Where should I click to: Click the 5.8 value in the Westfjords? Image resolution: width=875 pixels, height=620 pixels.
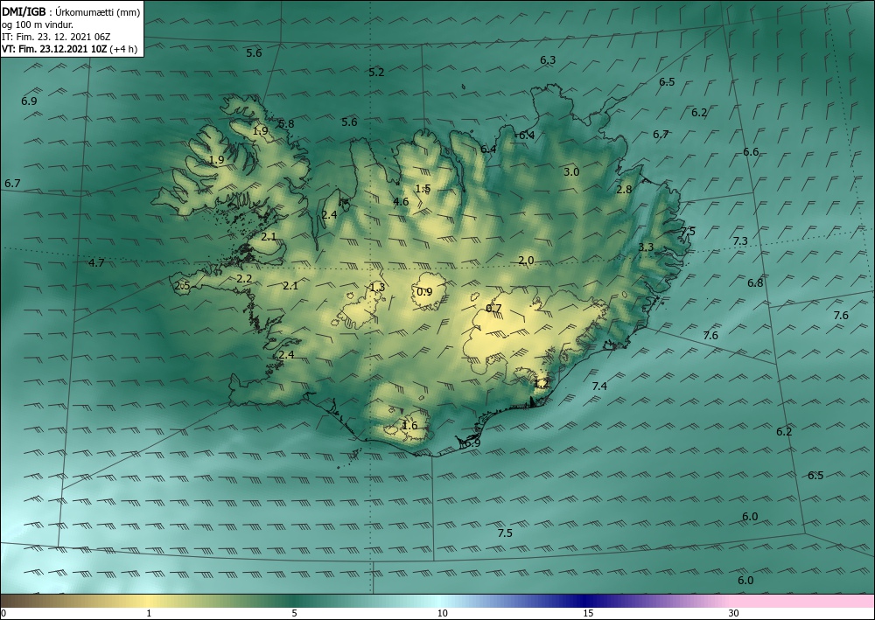point(286,124)
